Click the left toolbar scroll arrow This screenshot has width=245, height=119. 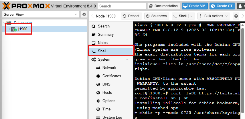pos(92,16)
